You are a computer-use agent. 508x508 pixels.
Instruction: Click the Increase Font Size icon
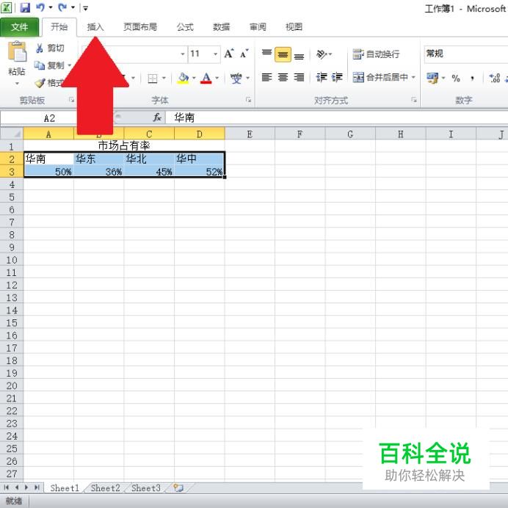pyautogui.click(x=229, y=54)
